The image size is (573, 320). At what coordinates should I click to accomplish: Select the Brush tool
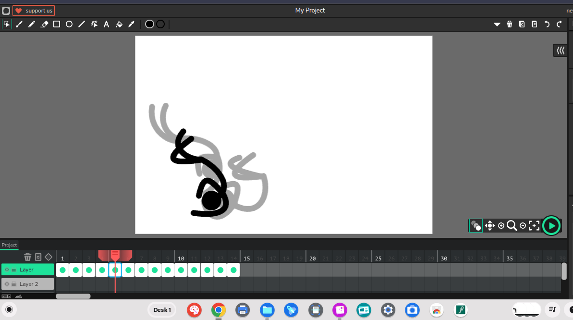click(x=19, y=24)
